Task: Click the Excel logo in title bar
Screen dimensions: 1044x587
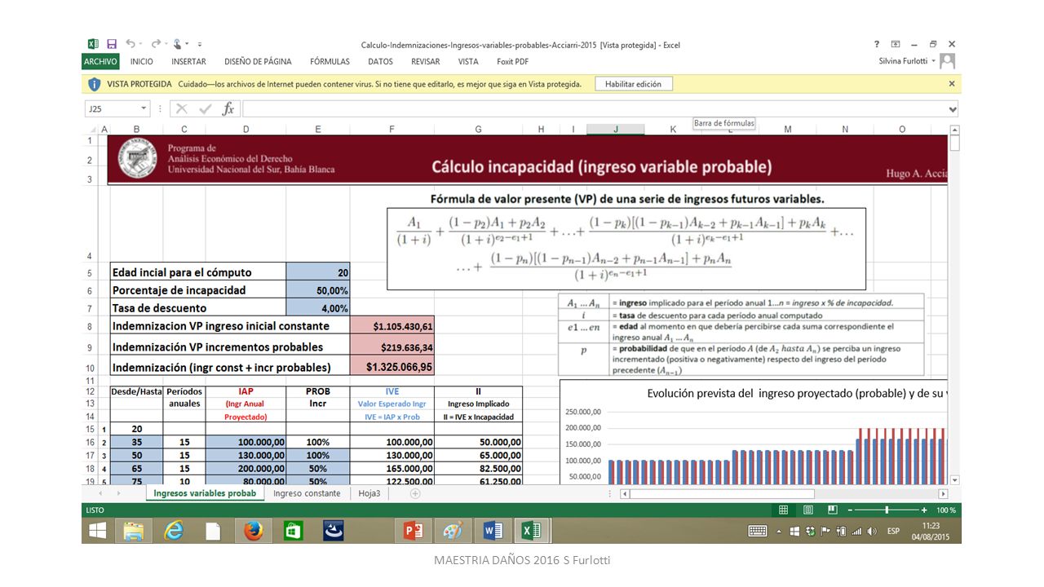Action: pyautogui.click(x=93, y=44)
